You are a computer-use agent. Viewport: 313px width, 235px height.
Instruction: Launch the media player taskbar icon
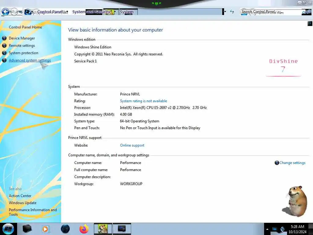point(45,229)
